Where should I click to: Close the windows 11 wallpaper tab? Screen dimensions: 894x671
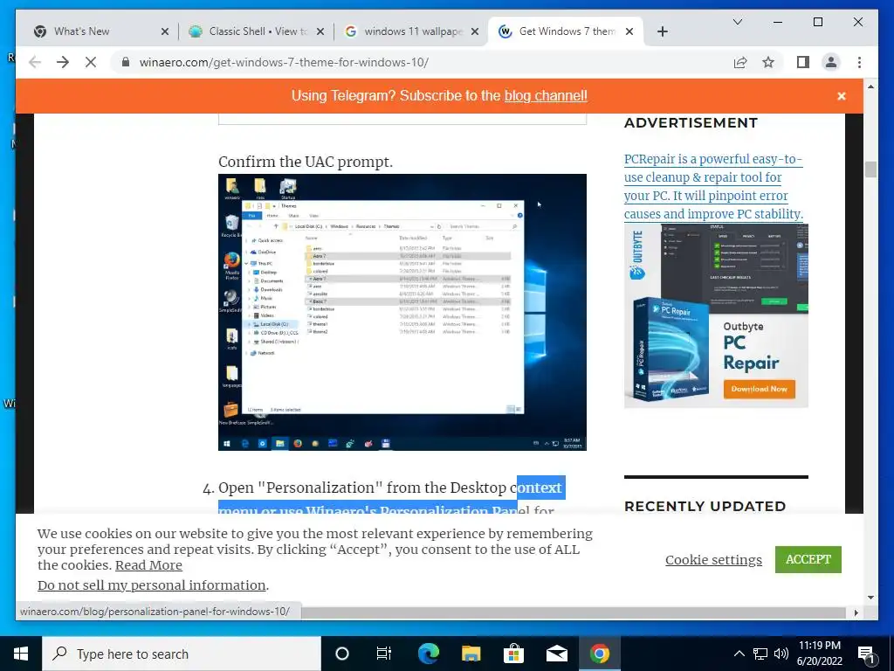(475, 32)
